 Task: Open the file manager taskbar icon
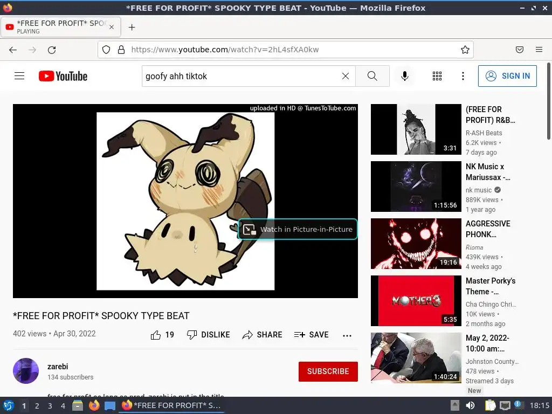tap(78, 405)
